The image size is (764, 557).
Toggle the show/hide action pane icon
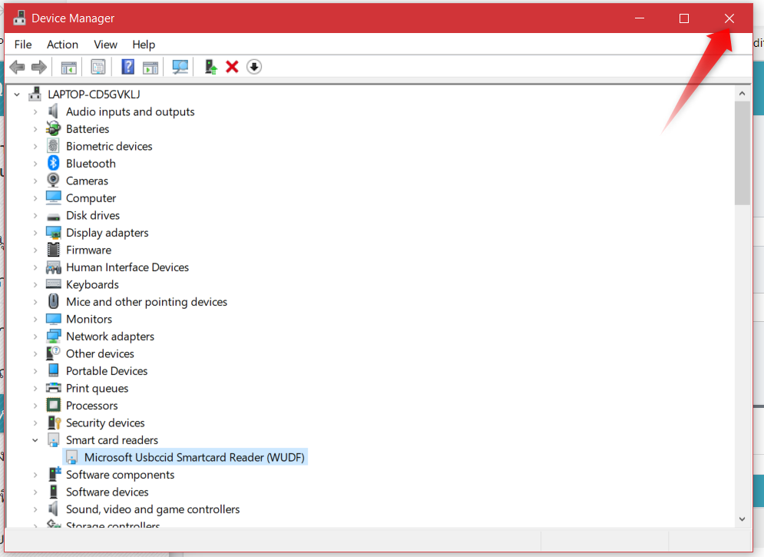(x=150, y=68)
